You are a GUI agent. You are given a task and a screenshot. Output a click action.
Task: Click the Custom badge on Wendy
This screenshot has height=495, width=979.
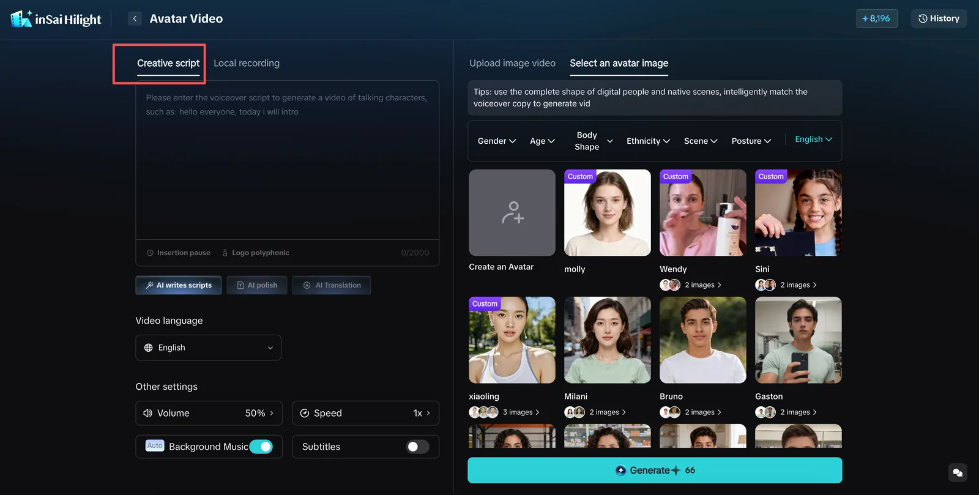pyautogui.click(x=676, y=176)
